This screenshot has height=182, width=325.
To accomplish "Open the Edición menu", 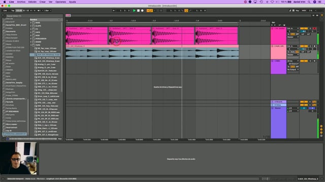I will pyautogui.click(x=32, y=2).
